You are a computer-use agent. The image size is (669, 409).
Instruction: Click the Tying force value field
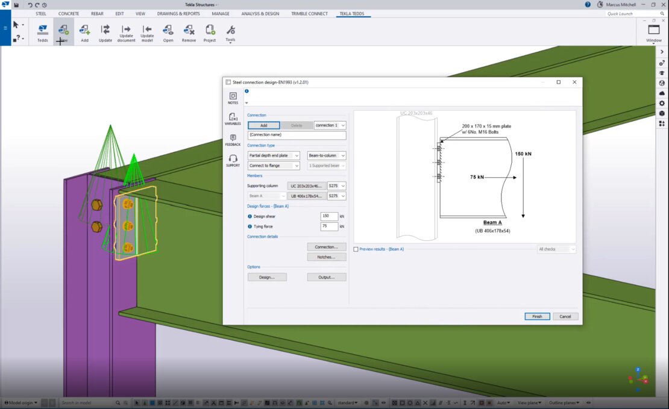[329, 226]
